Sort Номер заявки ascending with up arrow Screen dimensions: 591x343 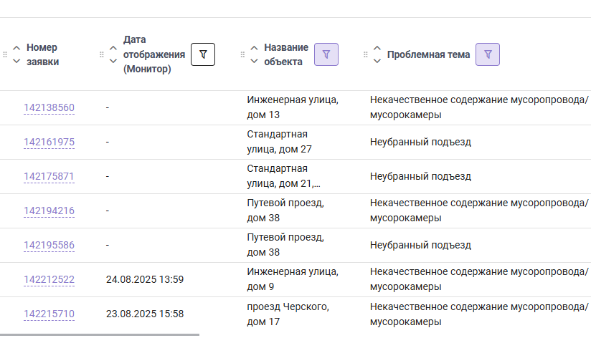tap(16, 48)
